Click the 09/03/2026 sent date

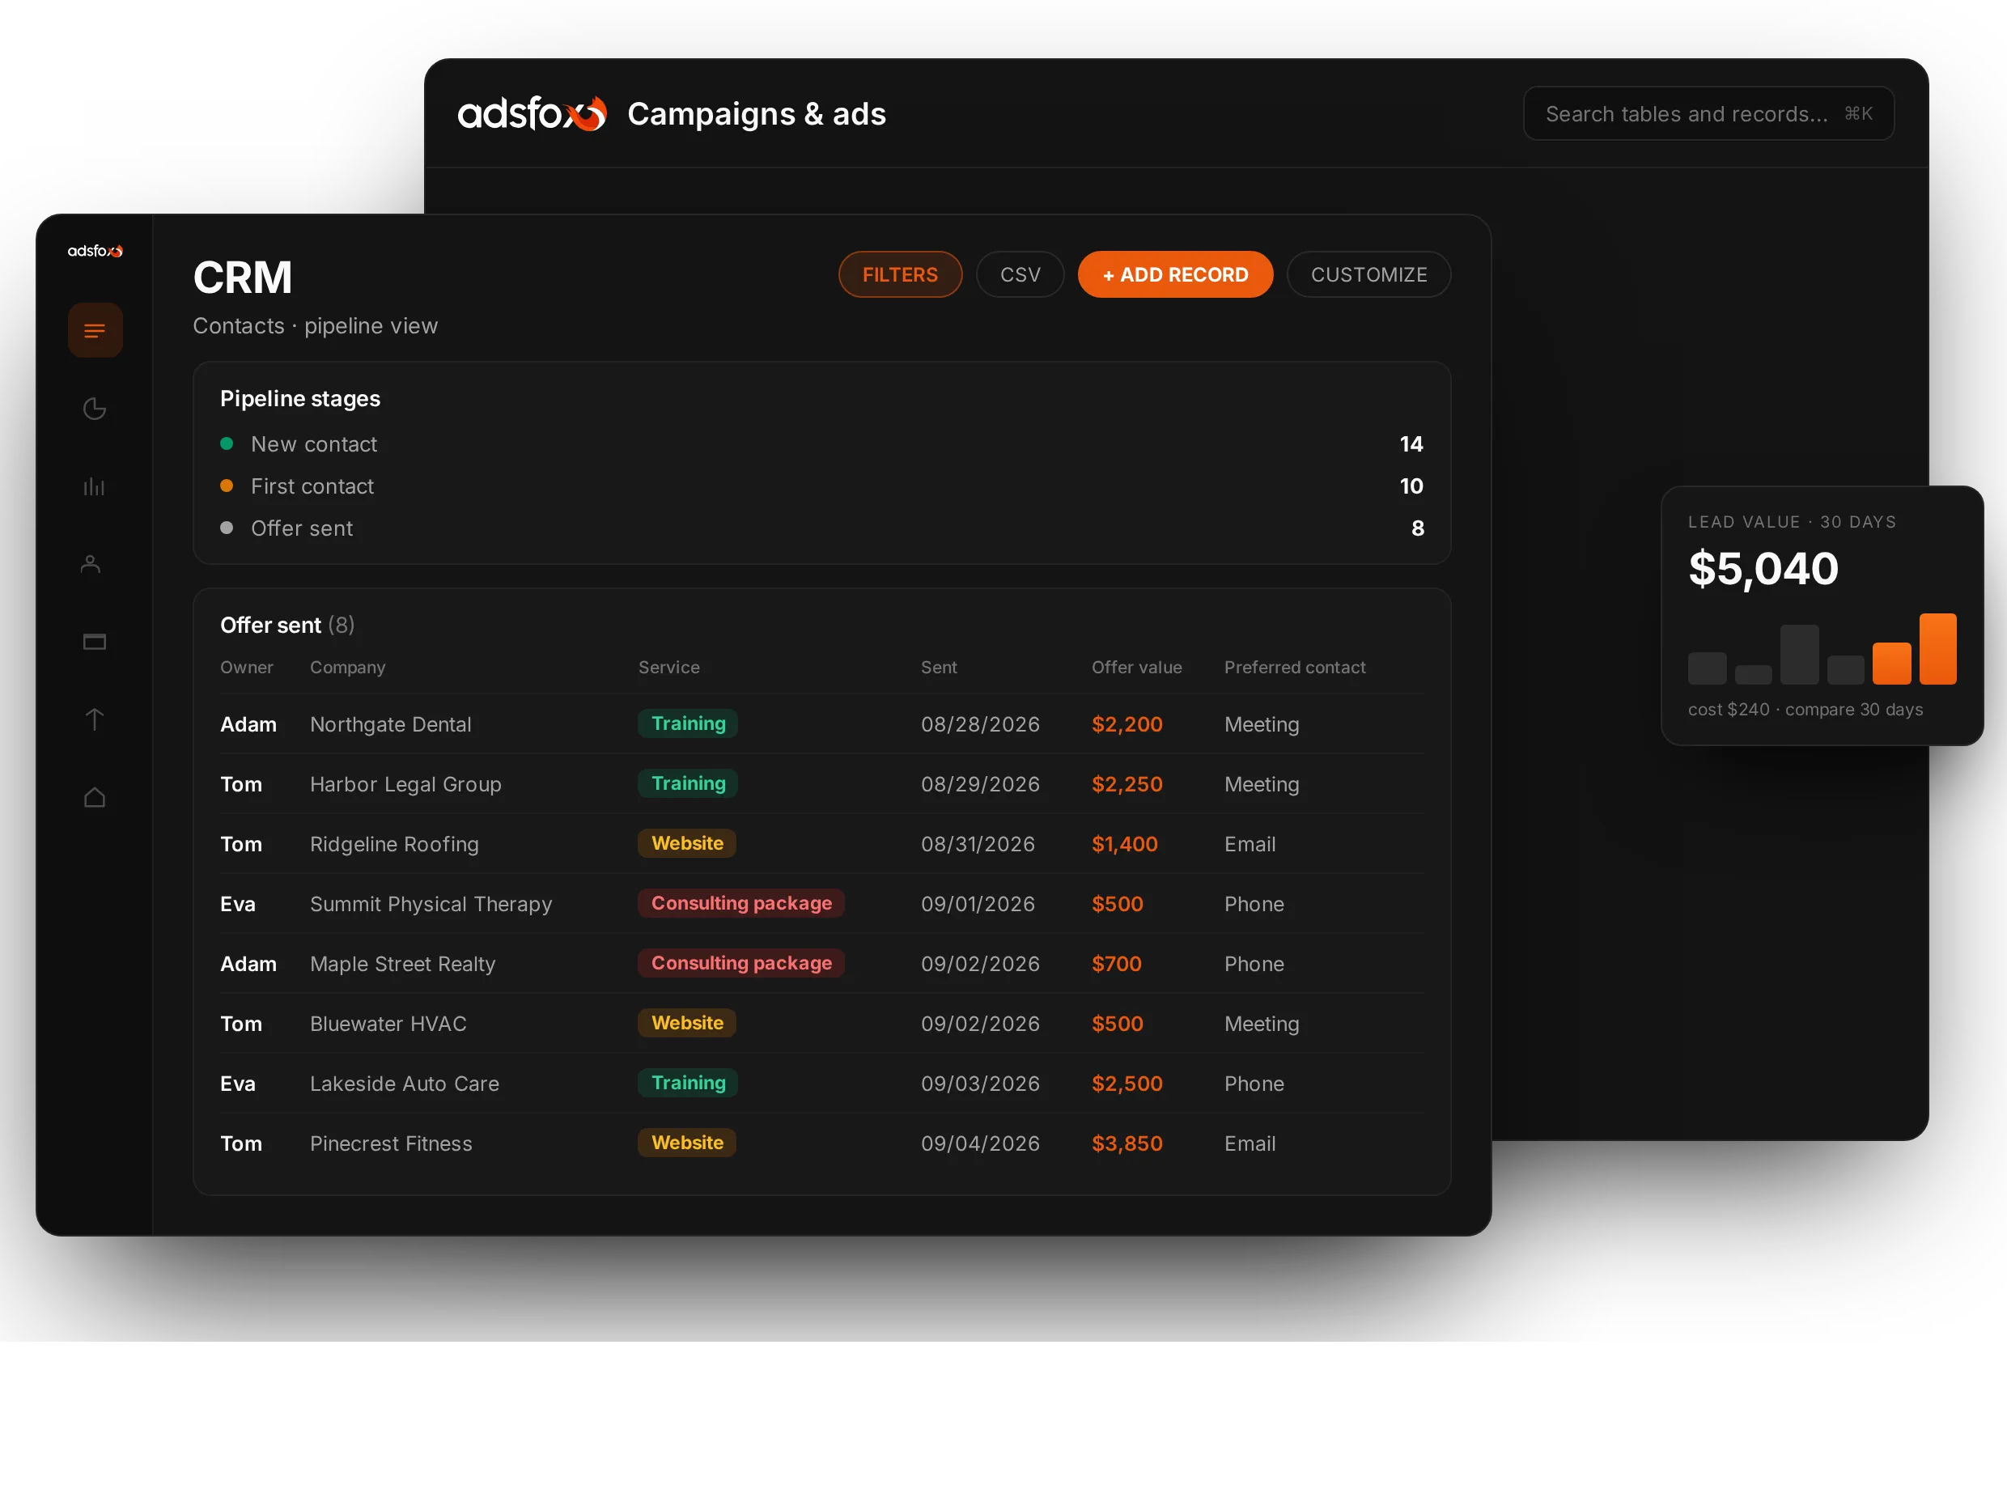pos(979,1084)
